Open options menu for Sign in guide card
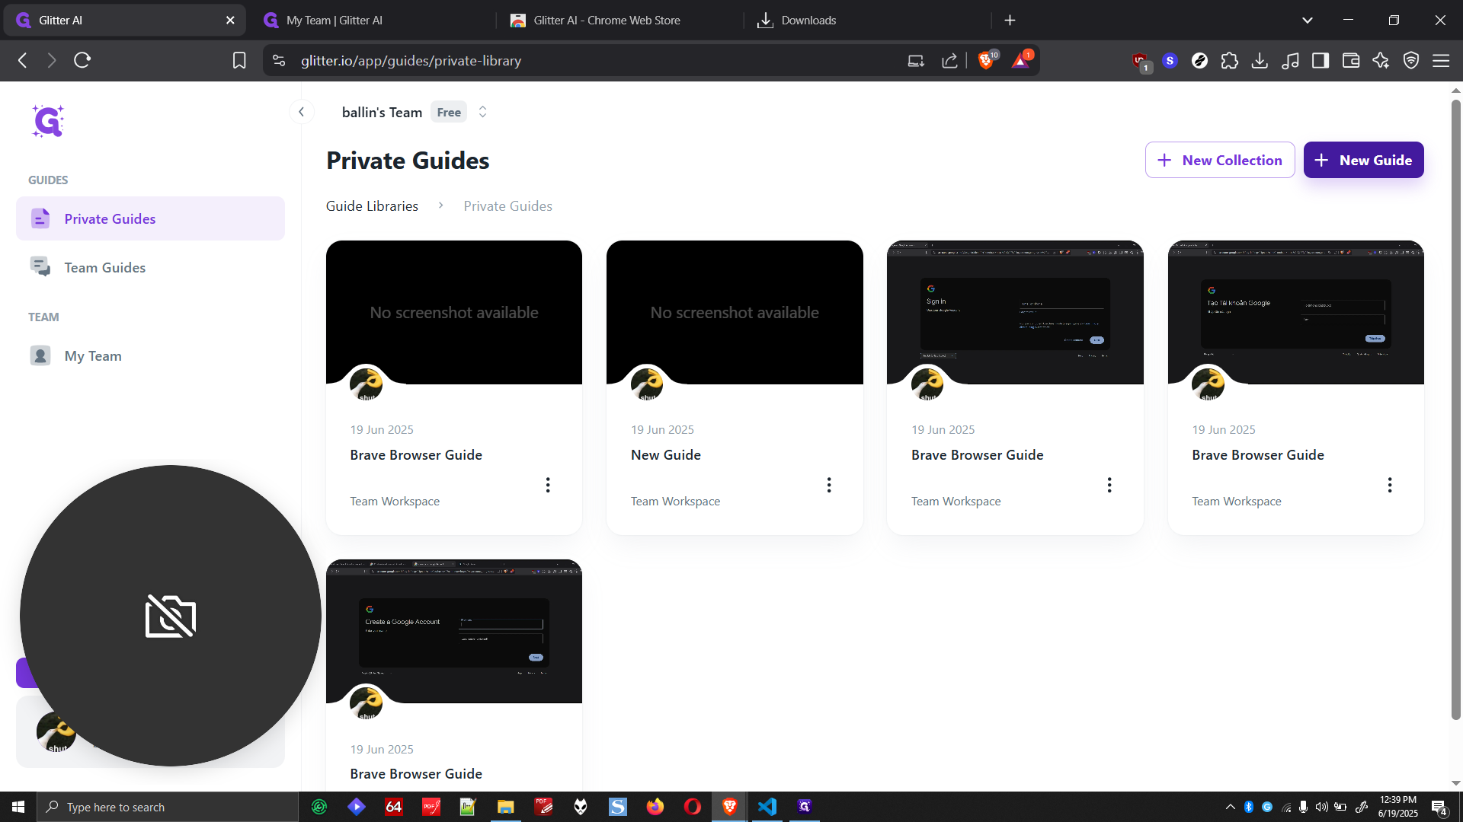 1109,485
